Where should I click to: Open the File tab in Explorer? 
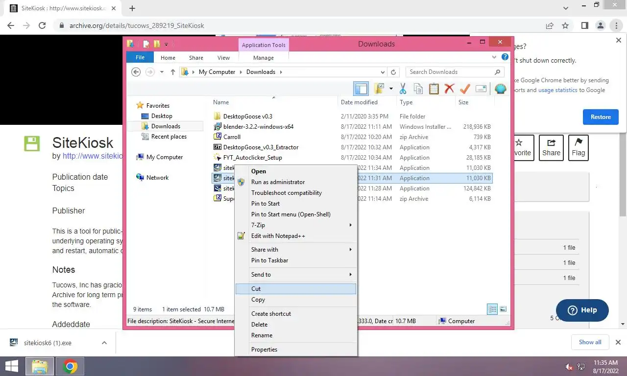(140, 57)
